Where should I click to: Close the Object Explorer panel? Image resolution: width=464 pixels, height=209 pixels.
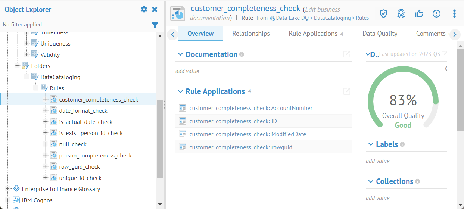point(155,9)
